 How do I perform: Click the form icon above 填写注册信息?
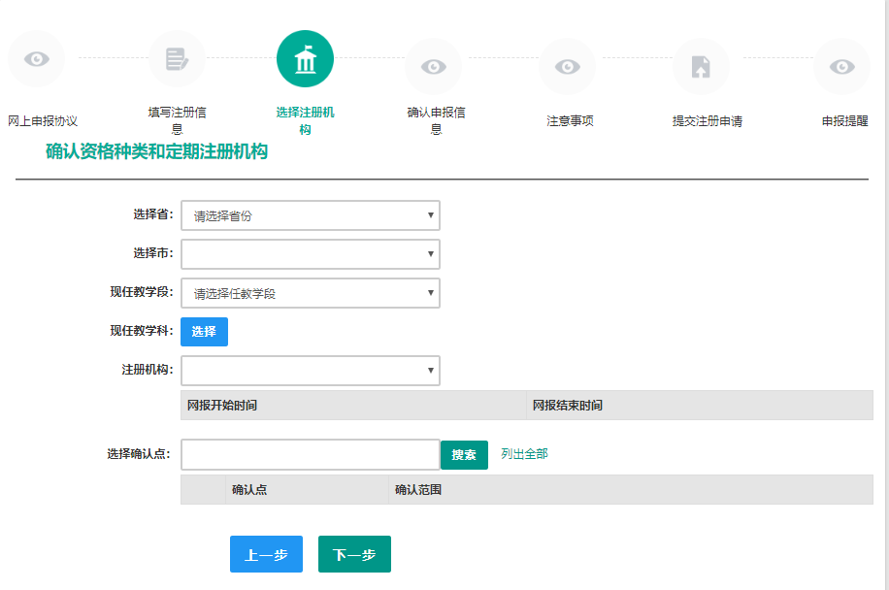pyautogui.click(x=176, y=59)
